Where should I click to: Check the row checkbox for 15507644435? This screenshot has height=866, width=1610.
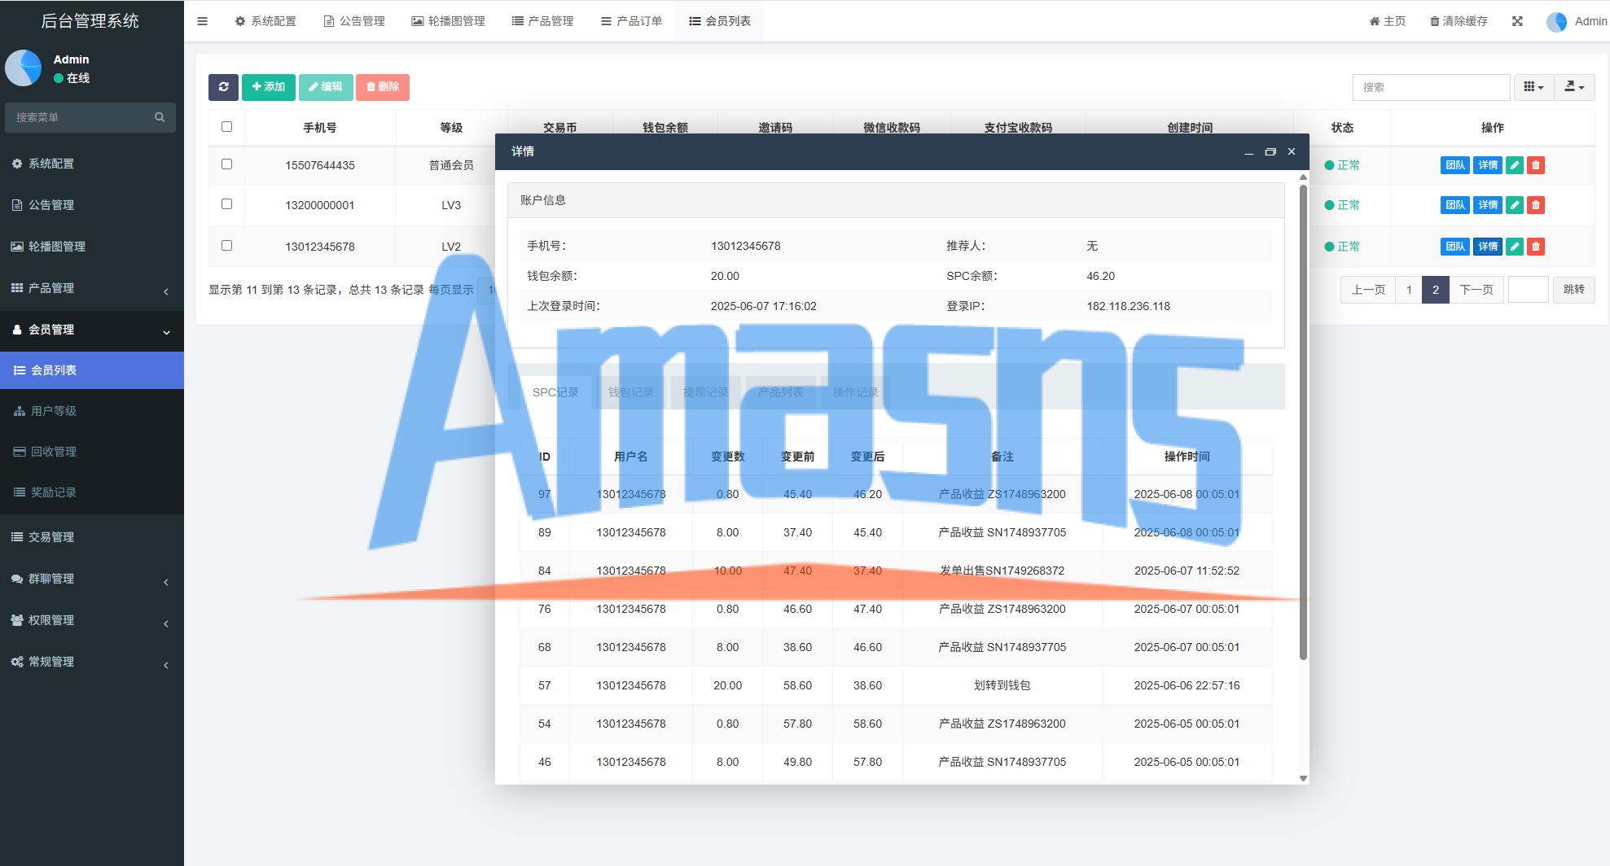point(226,164)
